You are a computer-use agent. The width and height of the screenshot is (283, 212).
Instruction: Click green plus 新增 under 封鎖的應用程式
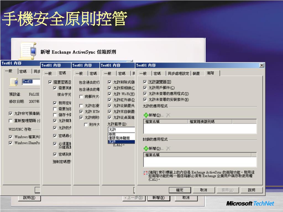coord(153,148)
